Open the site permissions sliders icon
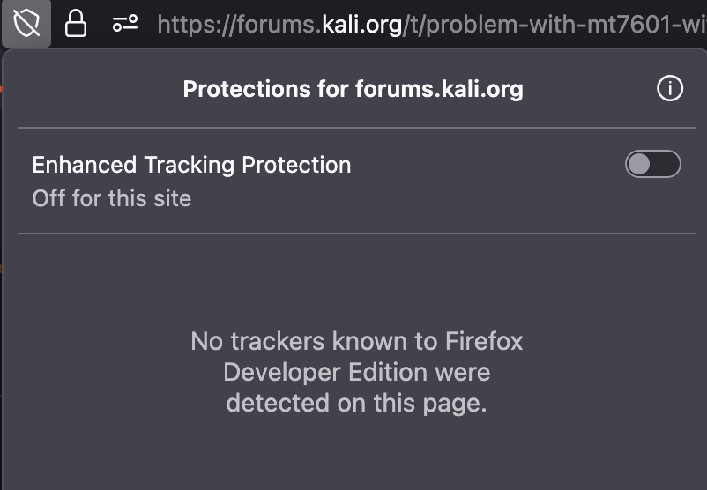Screen dimensions: 707x490 125,24
